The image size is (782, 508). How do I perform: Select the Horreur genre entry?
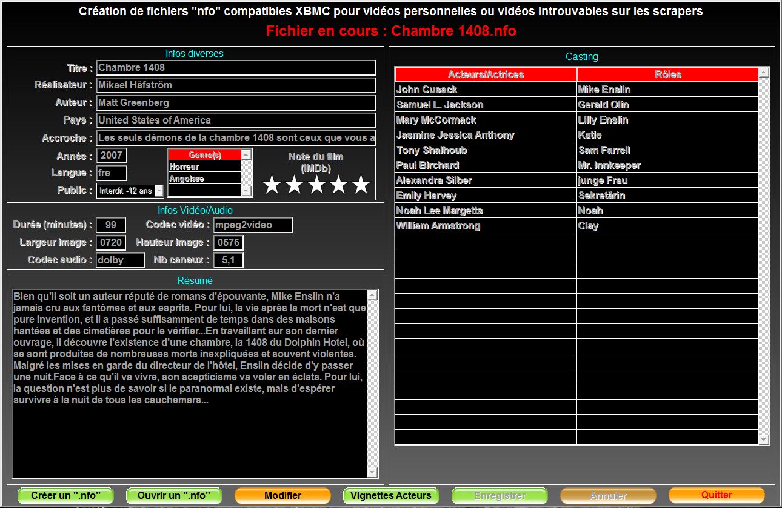pos(204,167)
